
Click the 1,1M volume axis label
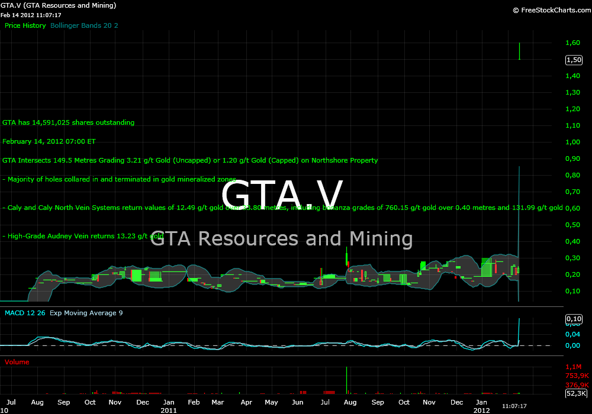tap(574, 367)
